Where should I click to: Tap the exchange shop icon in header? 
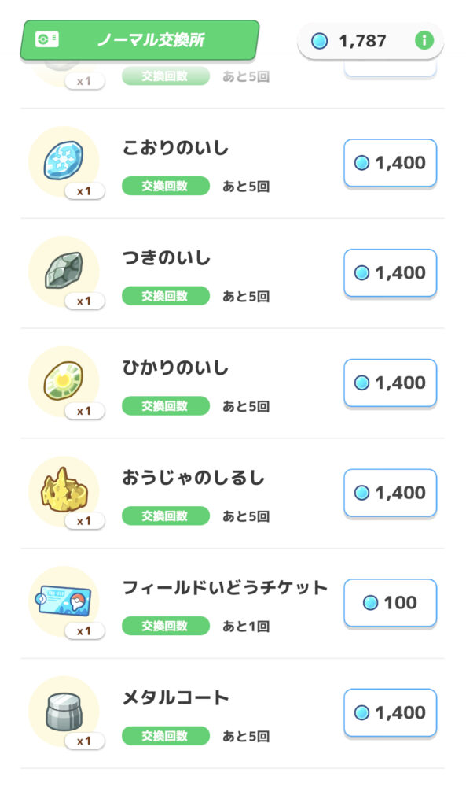tap(46, 39)
